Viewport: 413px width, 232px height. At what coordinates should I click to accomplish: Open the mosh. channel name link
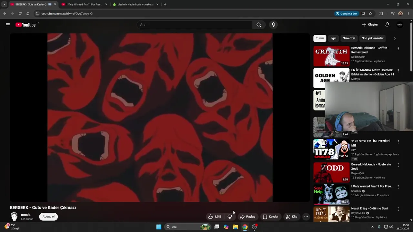[x=26, y=215]
